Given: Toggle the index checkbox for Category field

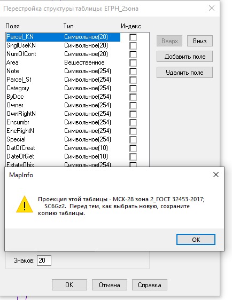Looking at the screenshot, I should tap(133, 89).
